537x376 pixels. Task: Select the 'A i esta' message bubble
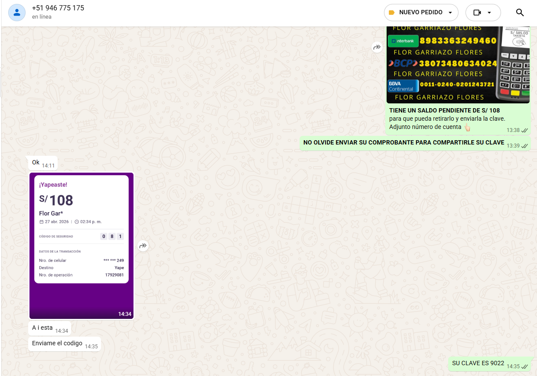point(42,328)
